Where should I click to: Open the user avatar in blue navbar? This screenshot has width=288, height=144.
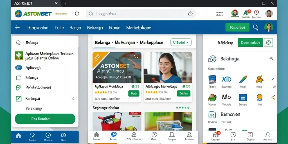[269, 27]
